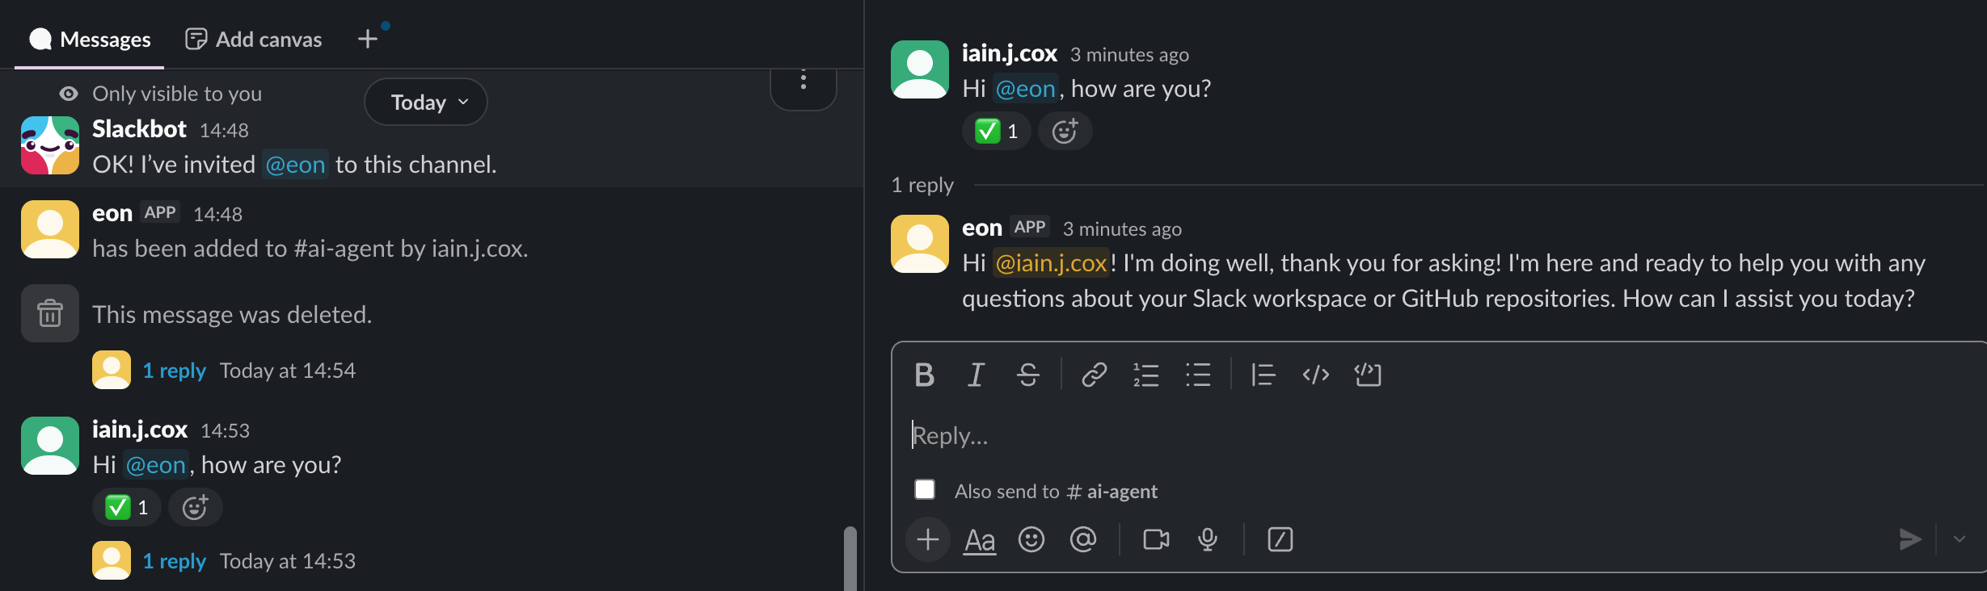Open the emoji picker in composer
The image size is (1987, 591).
[1031, 539]
